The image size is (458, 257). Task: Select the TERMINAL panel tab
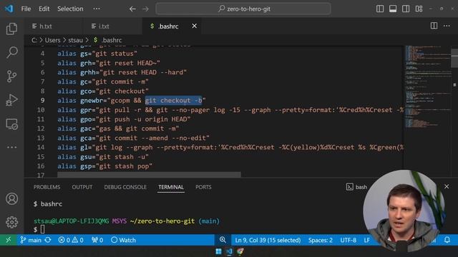click(171, 187)
